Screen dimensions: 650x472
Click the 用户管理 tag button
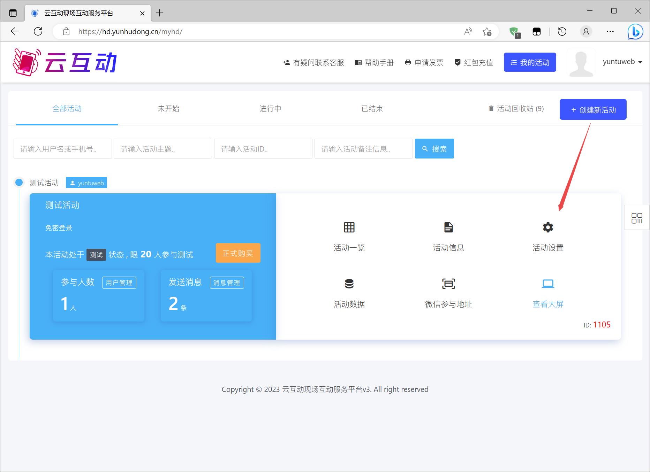pos(119,283)
